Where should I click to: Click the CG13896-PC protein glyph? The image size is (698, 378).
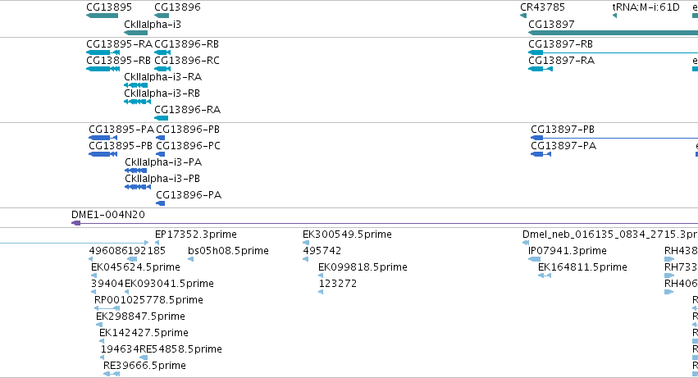(x=160, y=154)
